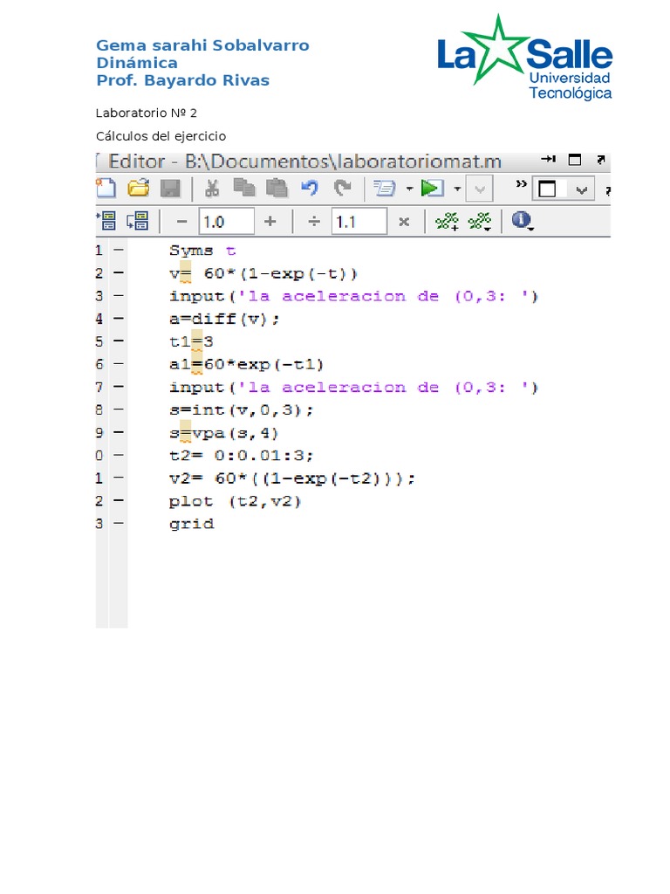Image resolution: width=670 pixels, height=894 pixels.
Task: Toggle breakpoint dash on line 3
Action: click(118, 296)
